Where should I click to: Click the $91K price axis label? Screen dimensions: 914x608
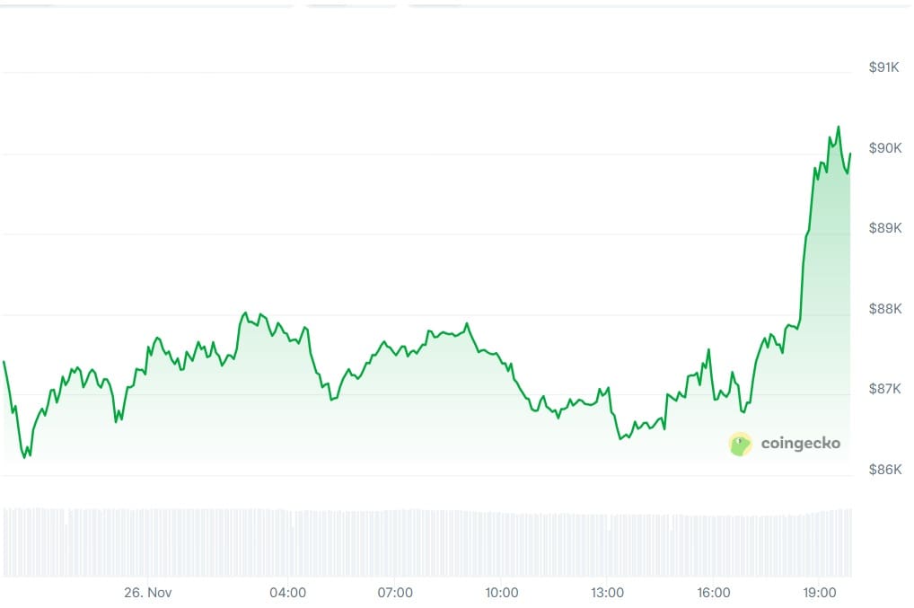884,67
